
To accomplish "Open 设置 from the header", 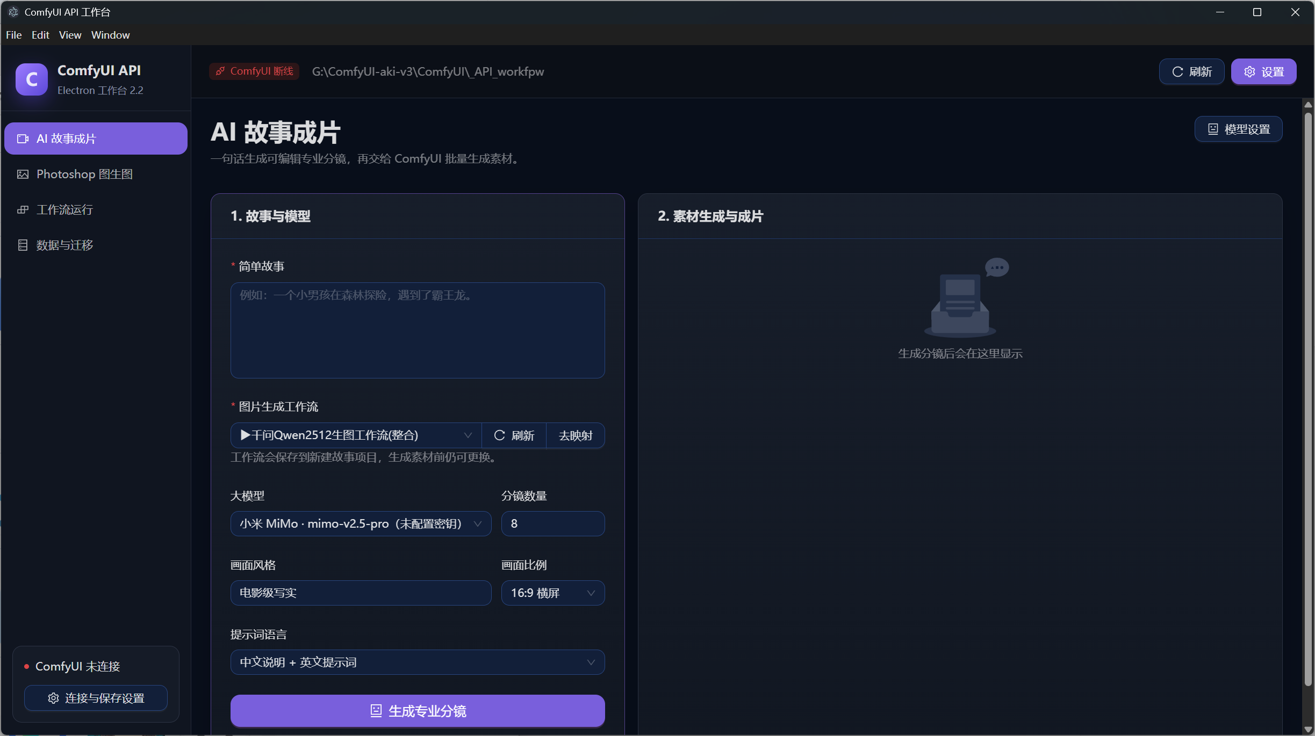I will tap(1264, 72).
